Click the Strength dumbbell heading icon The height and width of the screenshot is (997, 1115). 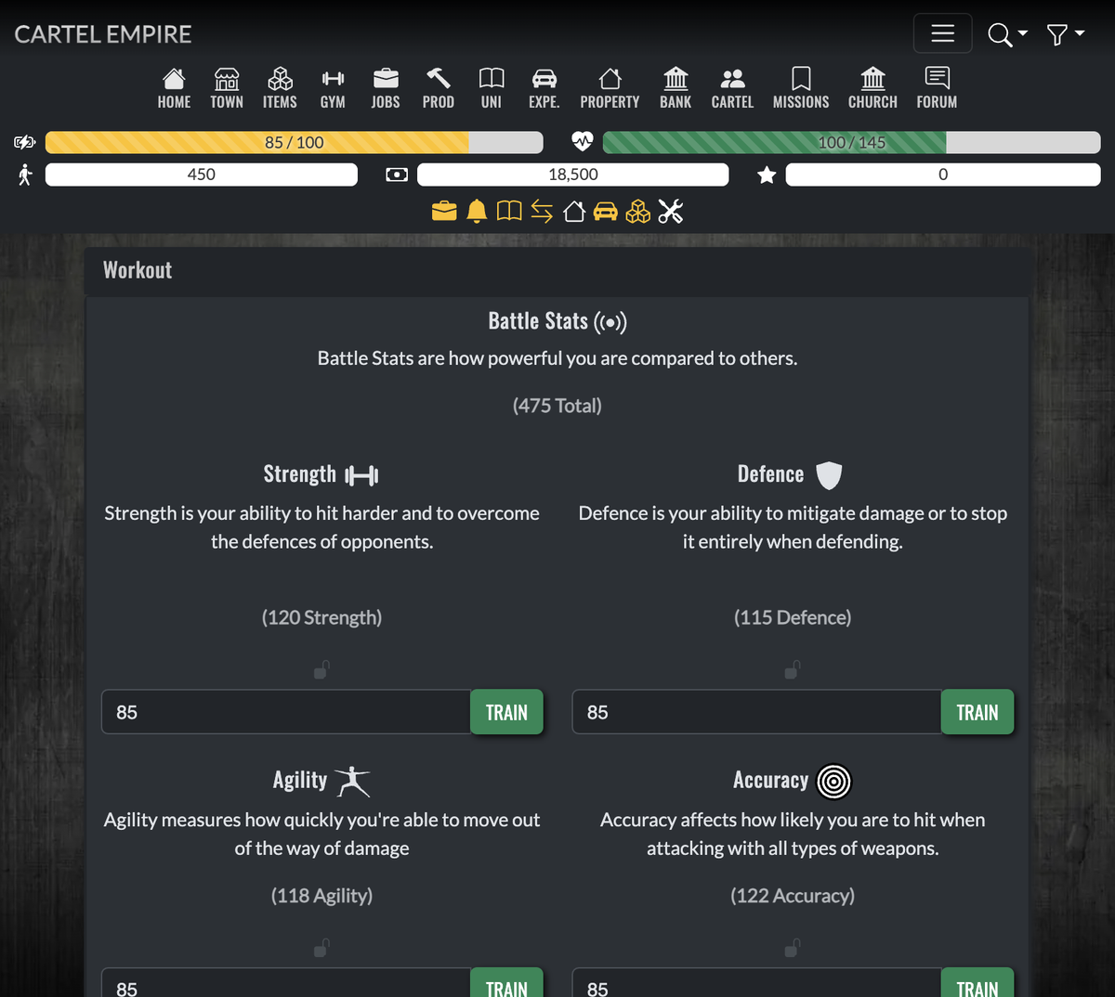click(x=361, y=475)
